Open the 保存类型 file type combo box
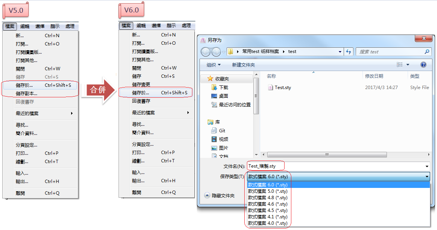This screenshot has width=437, height=230. [x=338, y=176]
